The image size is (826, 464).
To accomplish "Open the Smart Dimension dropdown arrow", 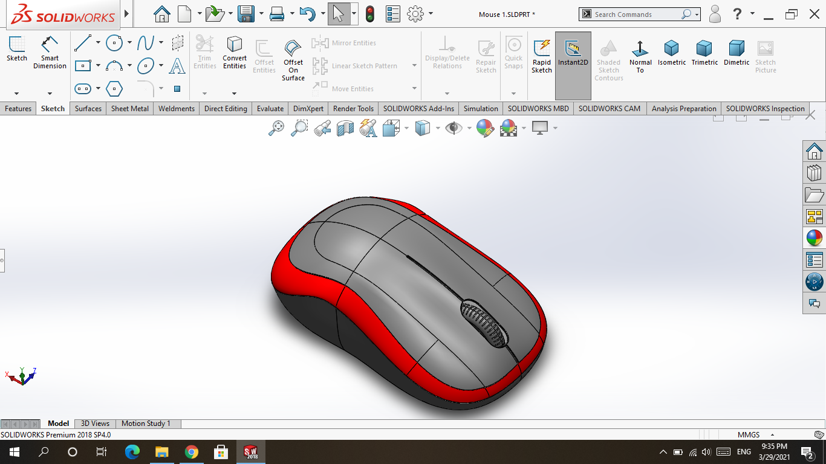I will coord(50,94).
